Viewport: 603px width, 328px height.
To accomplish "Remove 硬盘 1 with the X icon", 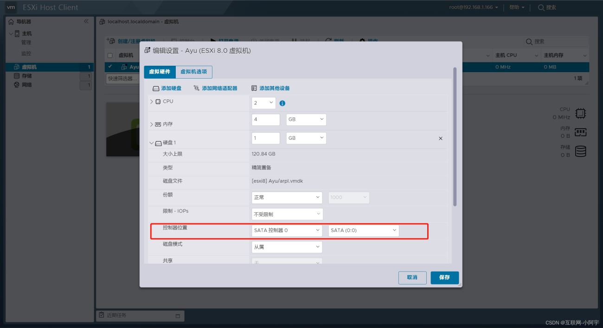I will (x=441, y=138).
